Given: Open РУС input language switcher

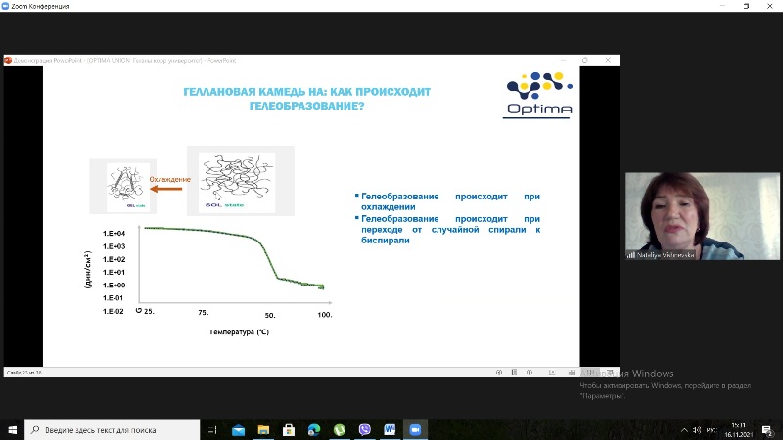Looking at the screenshot, I should pos(712,430).
